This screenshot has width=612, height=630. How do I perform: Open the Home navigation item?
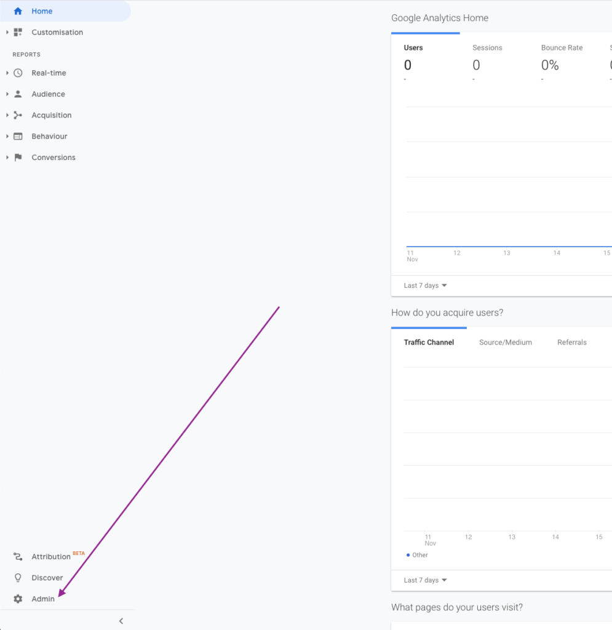[x=65, y=11]
